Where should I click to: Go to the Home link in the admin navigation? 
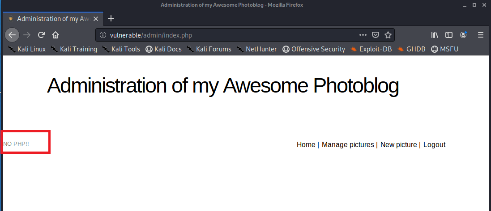click(x=306, y=144)
